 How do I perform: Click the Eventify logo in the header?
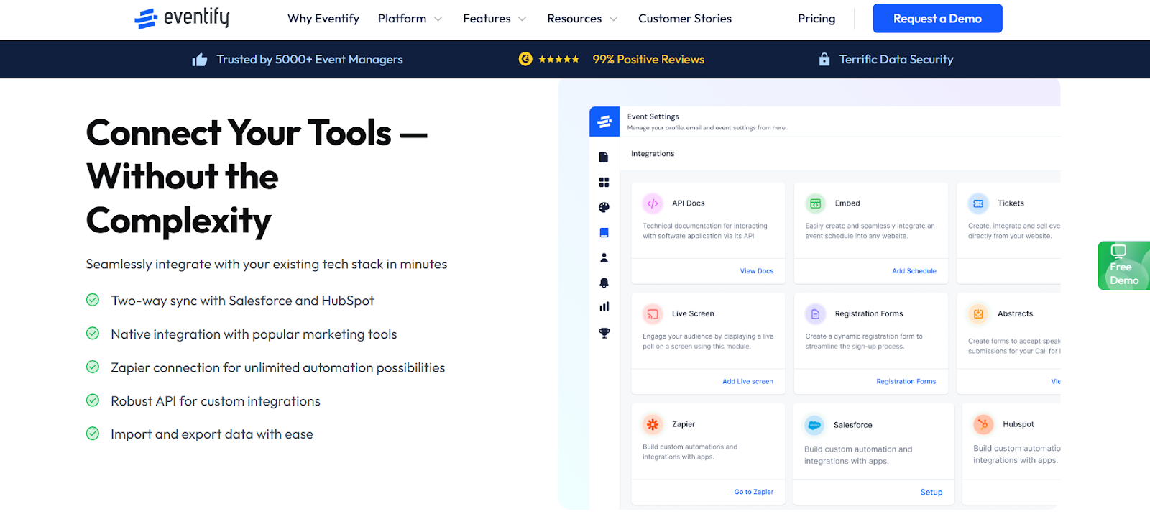coord(182,18)
